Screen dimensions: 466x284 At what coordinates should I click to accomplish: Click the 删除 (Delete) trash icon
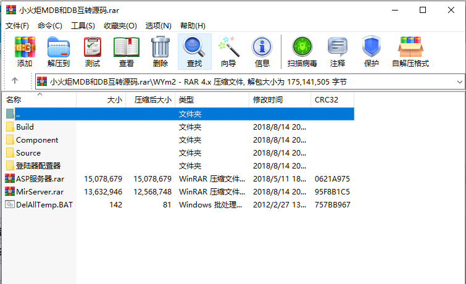[160, 47]
